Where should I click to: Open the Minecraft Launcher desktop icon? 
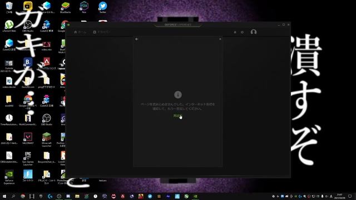(47, 139)
